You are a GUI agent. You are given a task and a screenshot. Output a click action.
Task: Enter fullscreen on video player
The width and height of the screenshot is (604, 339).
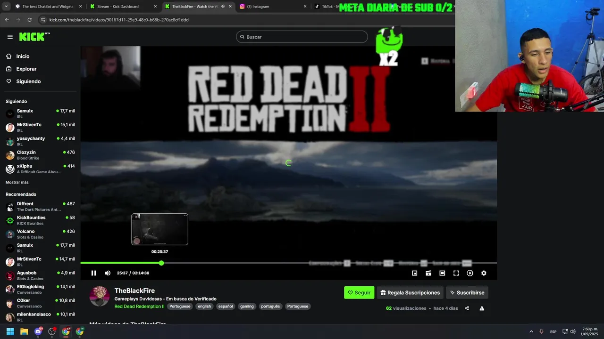pyautogui.click(x=456, y=273)
